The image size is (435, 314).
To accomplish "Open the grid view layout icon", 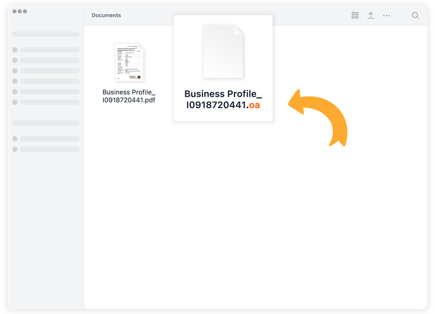I will (354, 15).
